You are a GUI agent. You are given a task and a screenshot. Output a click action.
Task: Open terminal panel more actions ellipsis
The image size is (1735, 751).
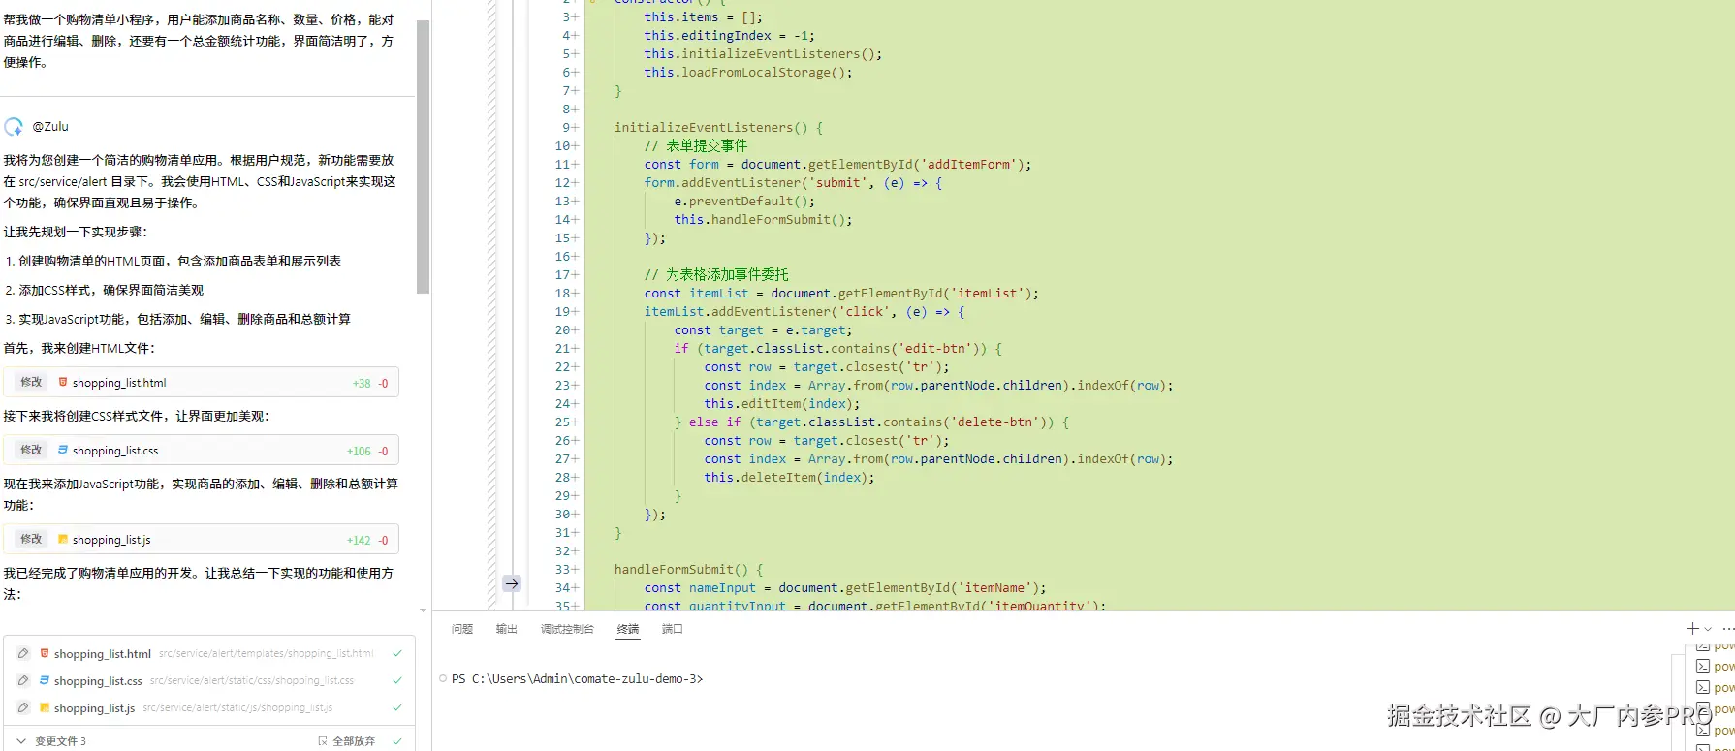1728,629
